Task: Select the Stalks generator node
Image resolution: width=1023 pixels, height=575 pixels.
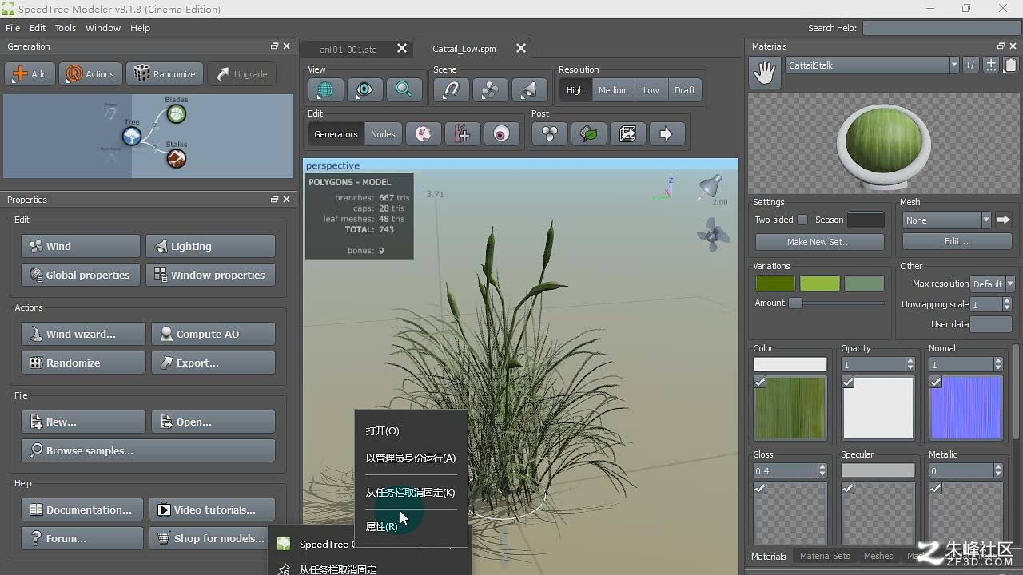Action: (x=176, y=159)
